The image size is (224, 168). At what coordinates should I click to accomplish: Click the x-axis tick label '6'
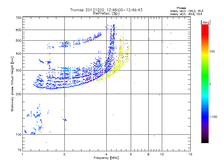pyautogui.click(x=131, y=154)
